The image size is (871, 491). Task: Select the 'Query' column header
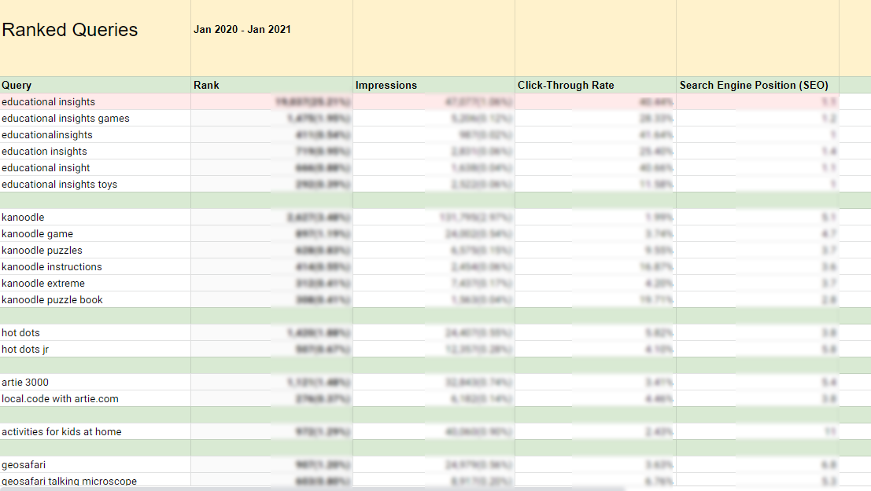95,85
